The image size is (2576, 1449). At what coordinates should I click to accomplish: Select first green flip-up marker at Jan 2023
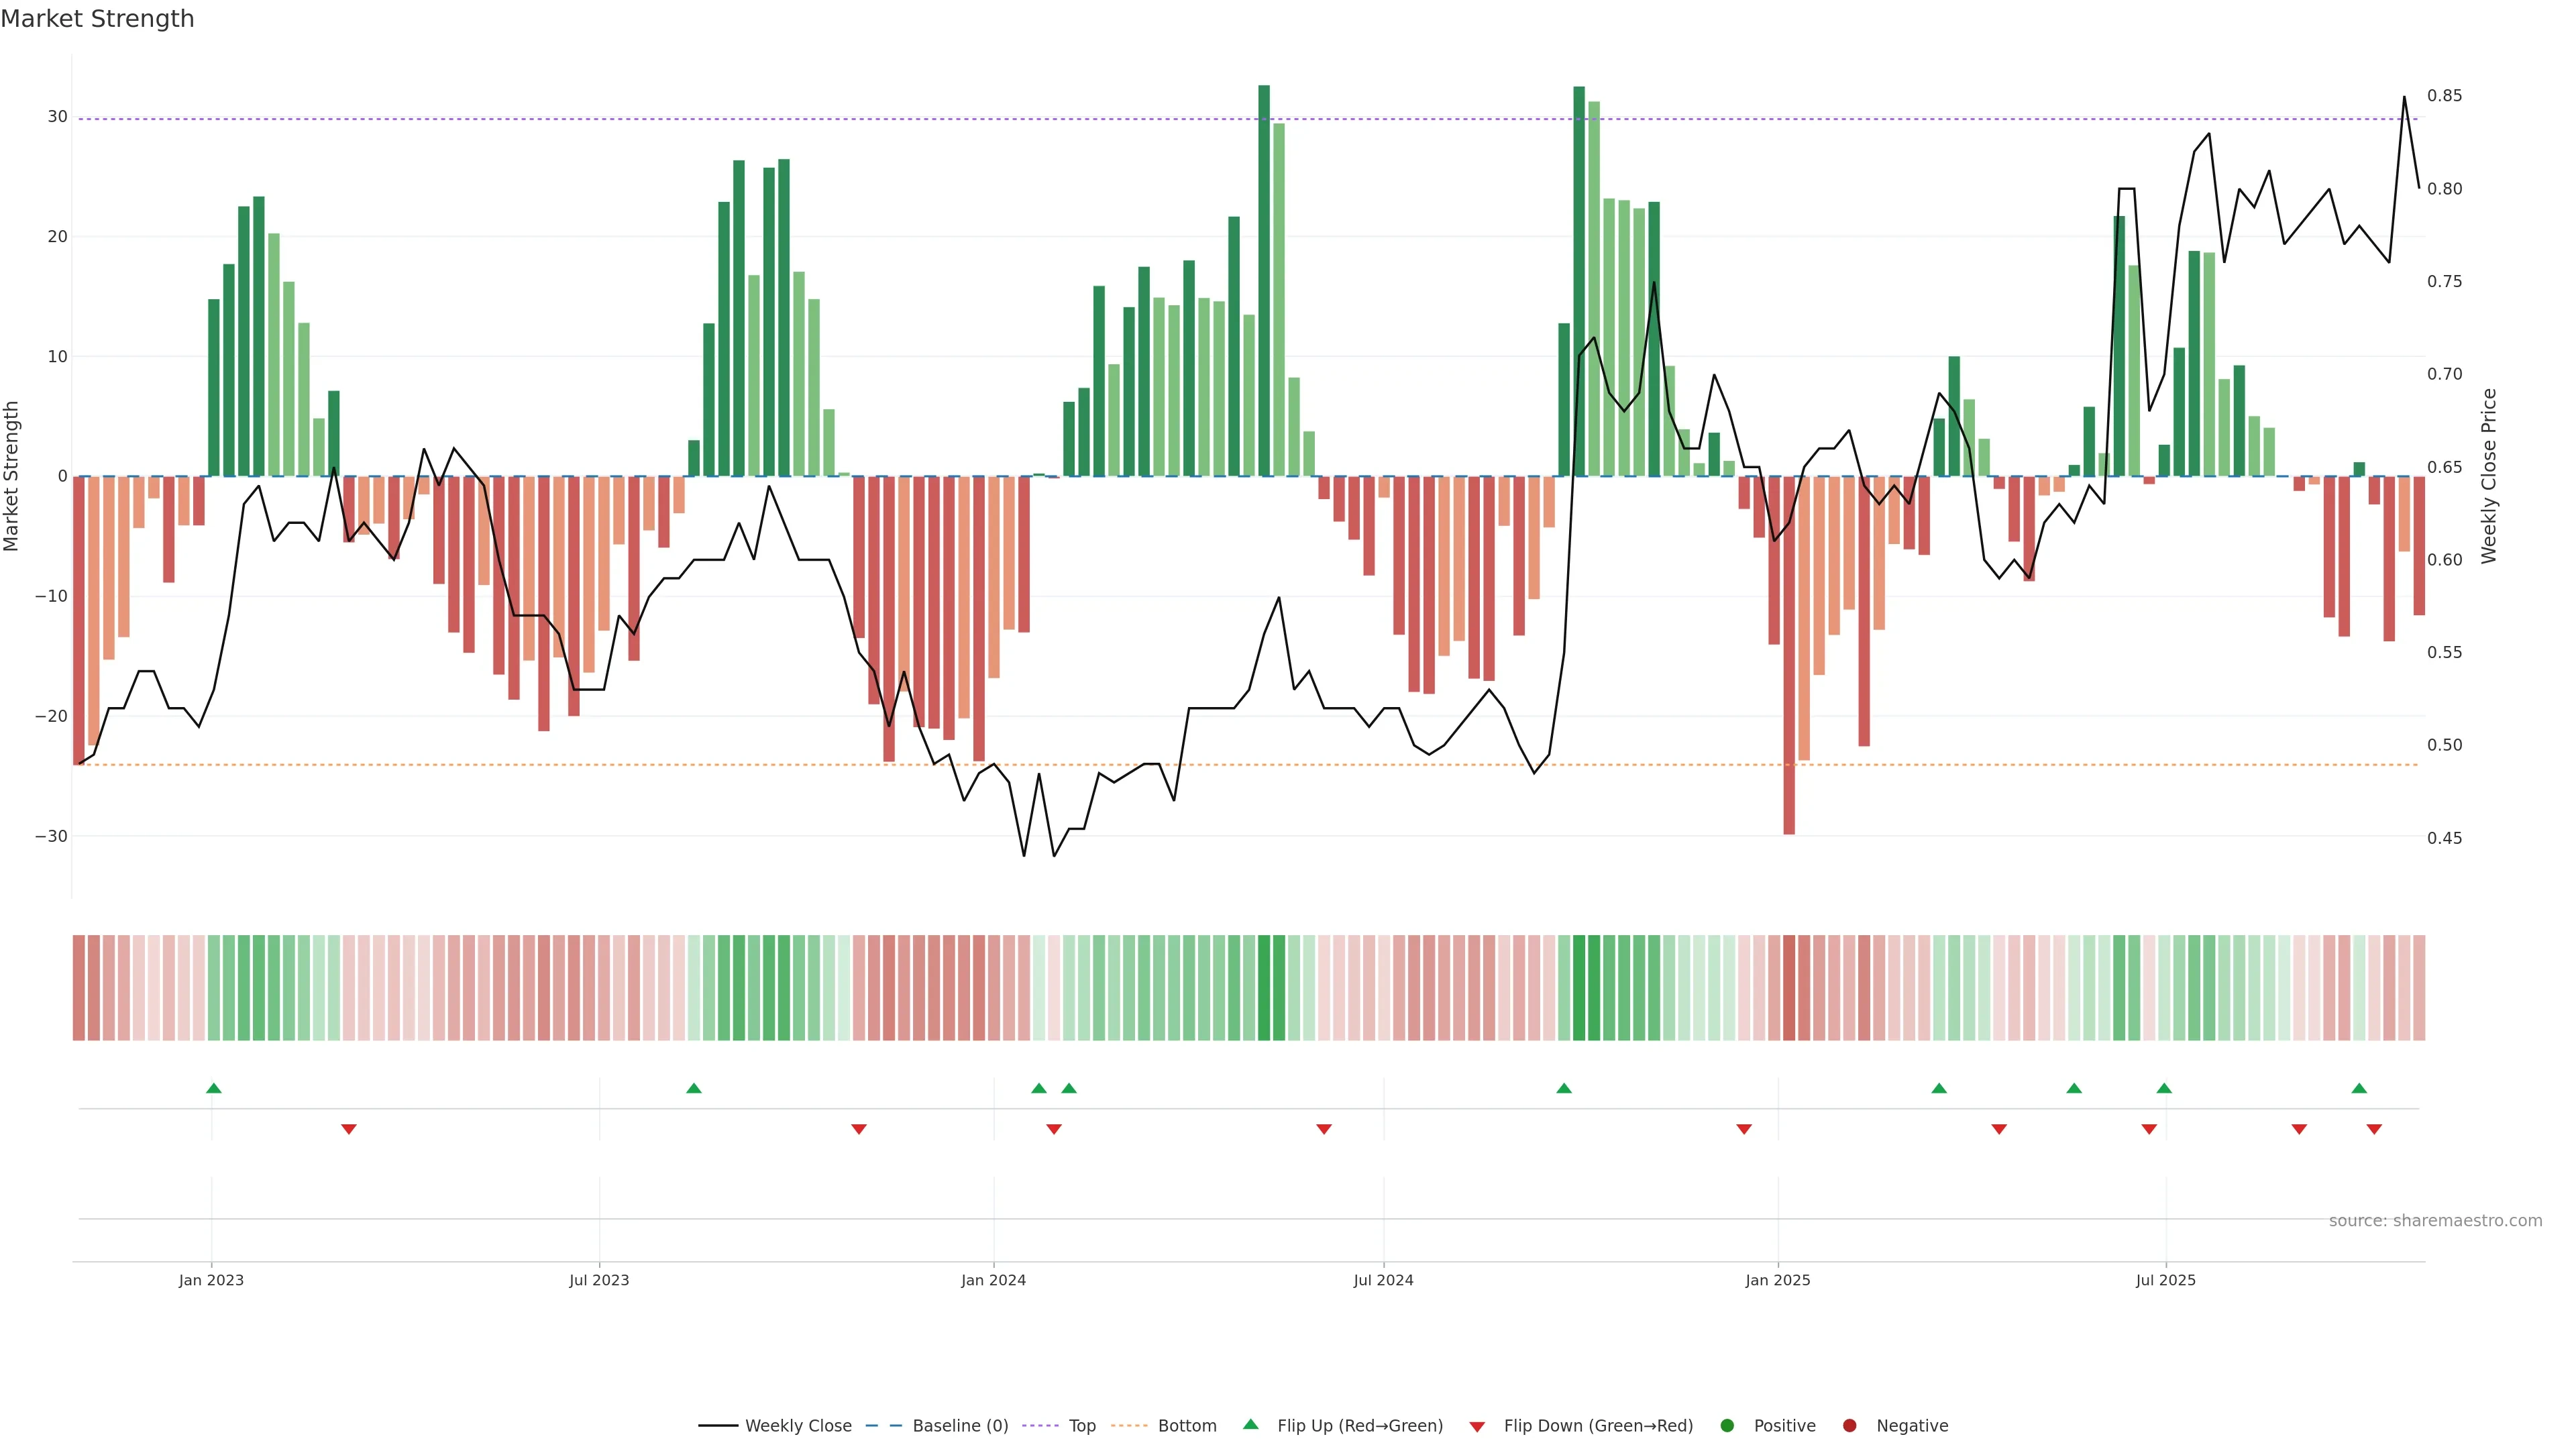coord(213,1088)
